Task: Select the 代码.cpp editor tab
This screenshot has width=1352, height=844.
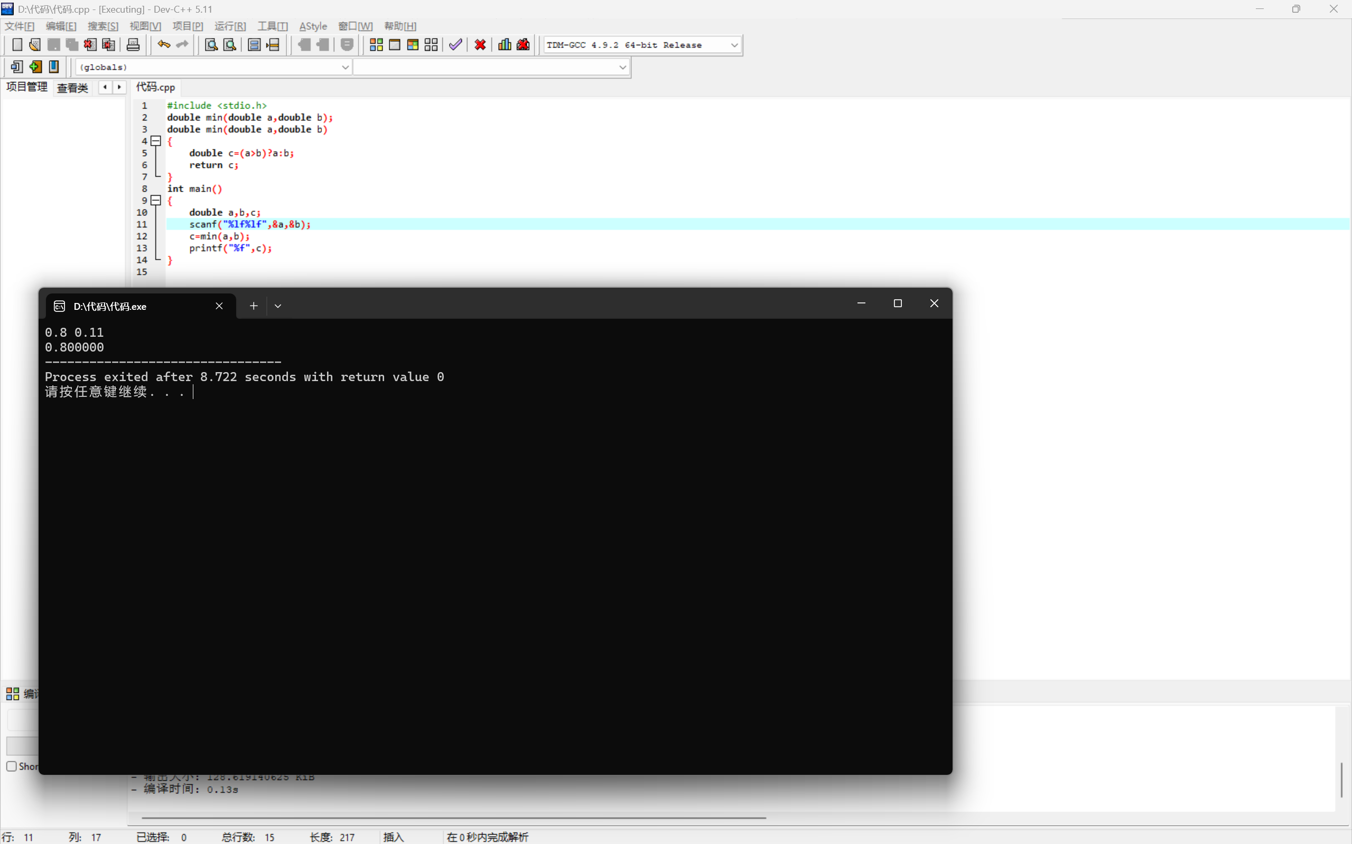Action: (155, 87)
